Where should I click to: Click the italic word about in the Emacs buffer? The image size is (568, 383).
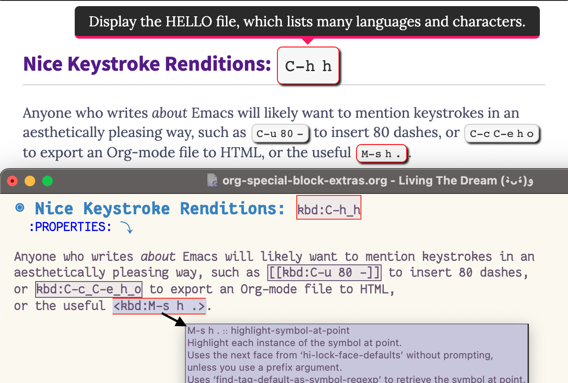158,256
